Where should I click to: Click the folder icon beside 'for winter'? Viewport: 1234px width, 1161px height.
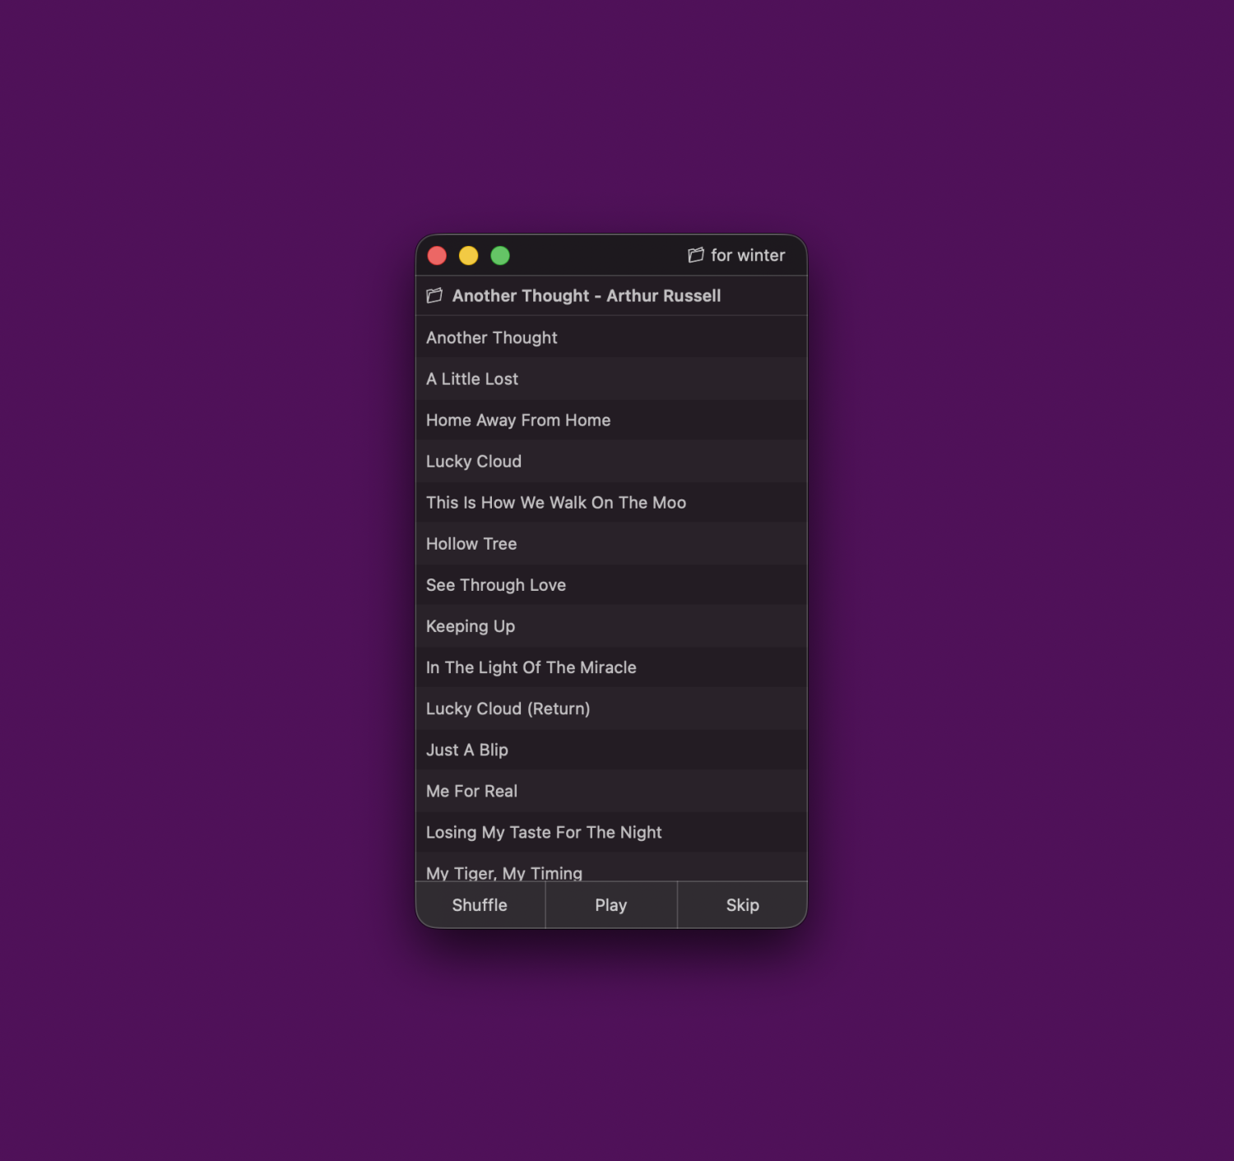coord(696,255)
